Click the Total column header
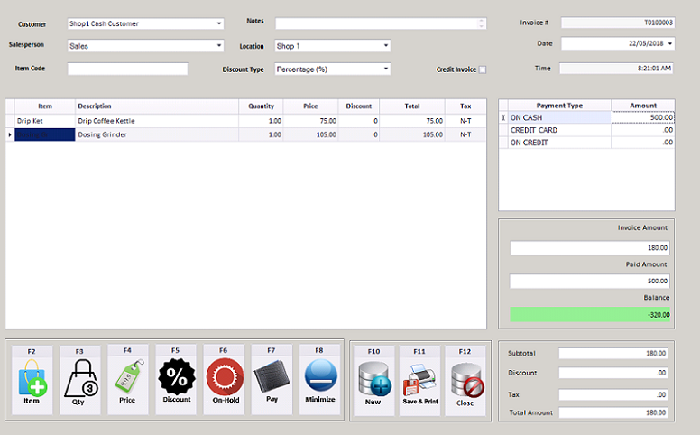This screenshot has width=700, height=435. [x=412, y=106]
